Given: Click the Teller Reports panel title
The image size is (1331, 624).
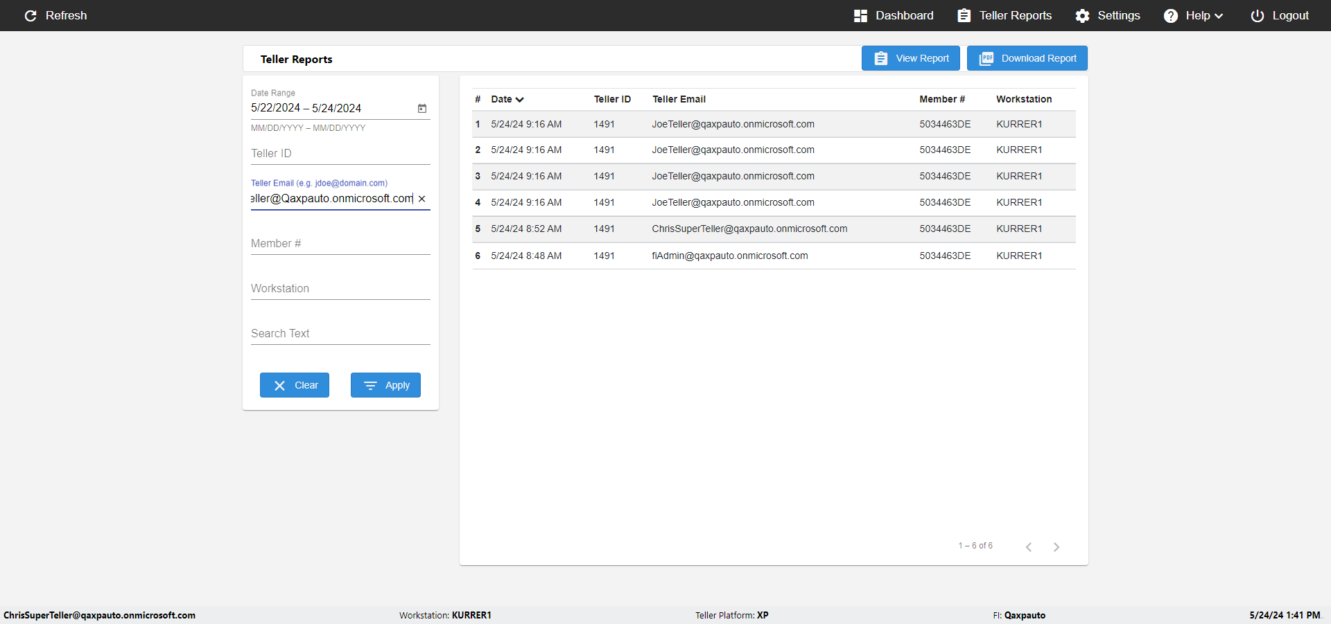Looking at the screenshot, I should click(296, 59).
